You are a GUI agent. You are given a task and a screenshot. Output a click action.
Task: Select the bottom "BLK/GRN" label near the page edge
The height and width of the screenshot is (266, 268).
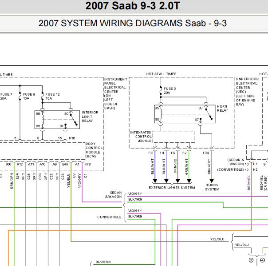point(103,262)
